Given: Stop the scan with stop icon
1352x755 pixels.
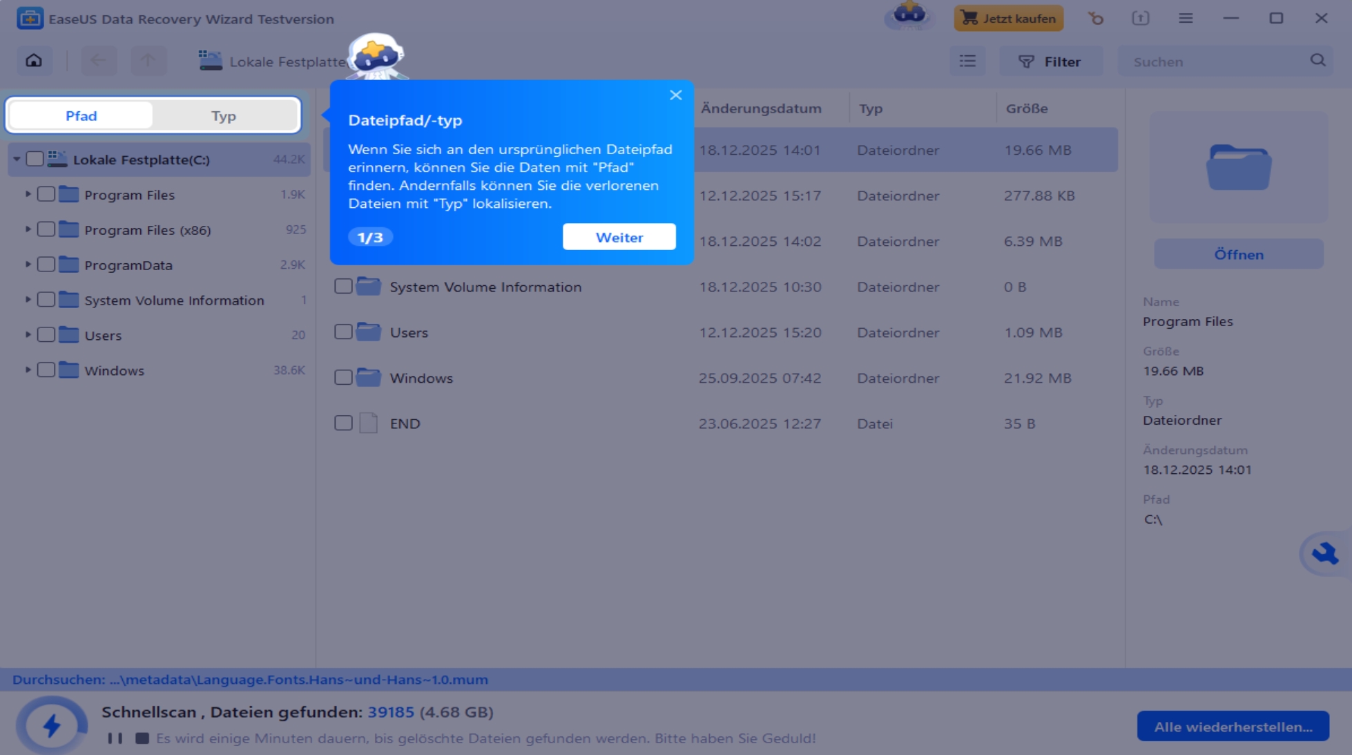Looking at the screenshot, I should (142, 738).
